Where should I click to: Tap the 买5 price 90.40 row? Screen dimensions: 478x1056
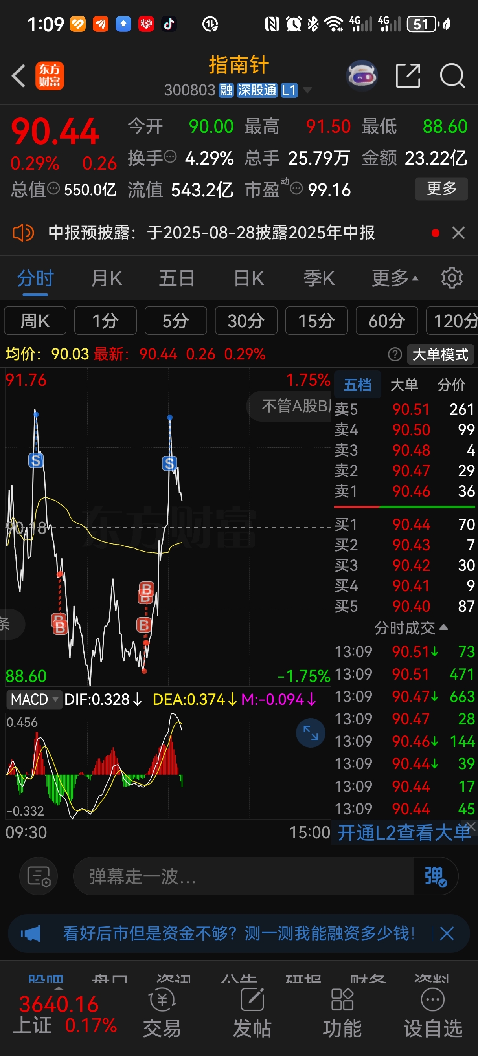(404, 606)
